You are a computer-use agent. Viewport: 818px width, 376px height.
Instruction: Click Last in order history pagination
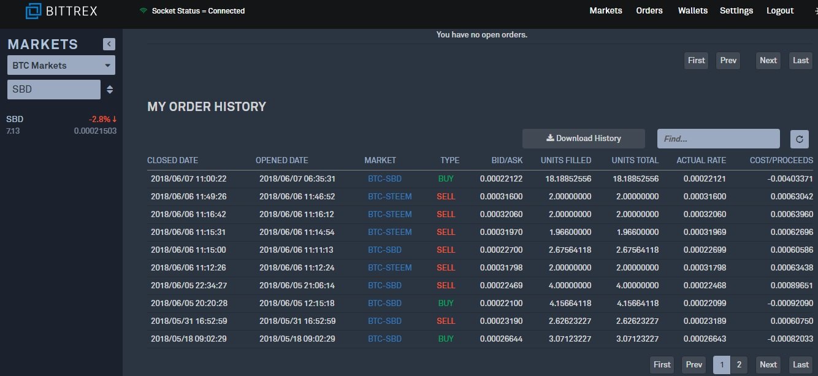801,364
